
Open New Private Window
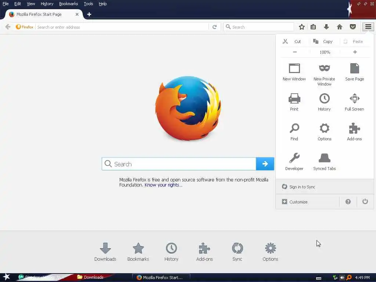coord(324,75)
